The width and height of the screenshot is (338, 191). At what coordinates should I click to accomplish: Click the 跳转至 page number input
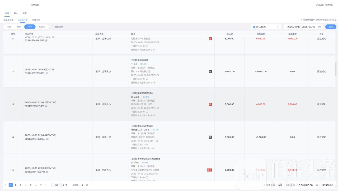point(82,185)
